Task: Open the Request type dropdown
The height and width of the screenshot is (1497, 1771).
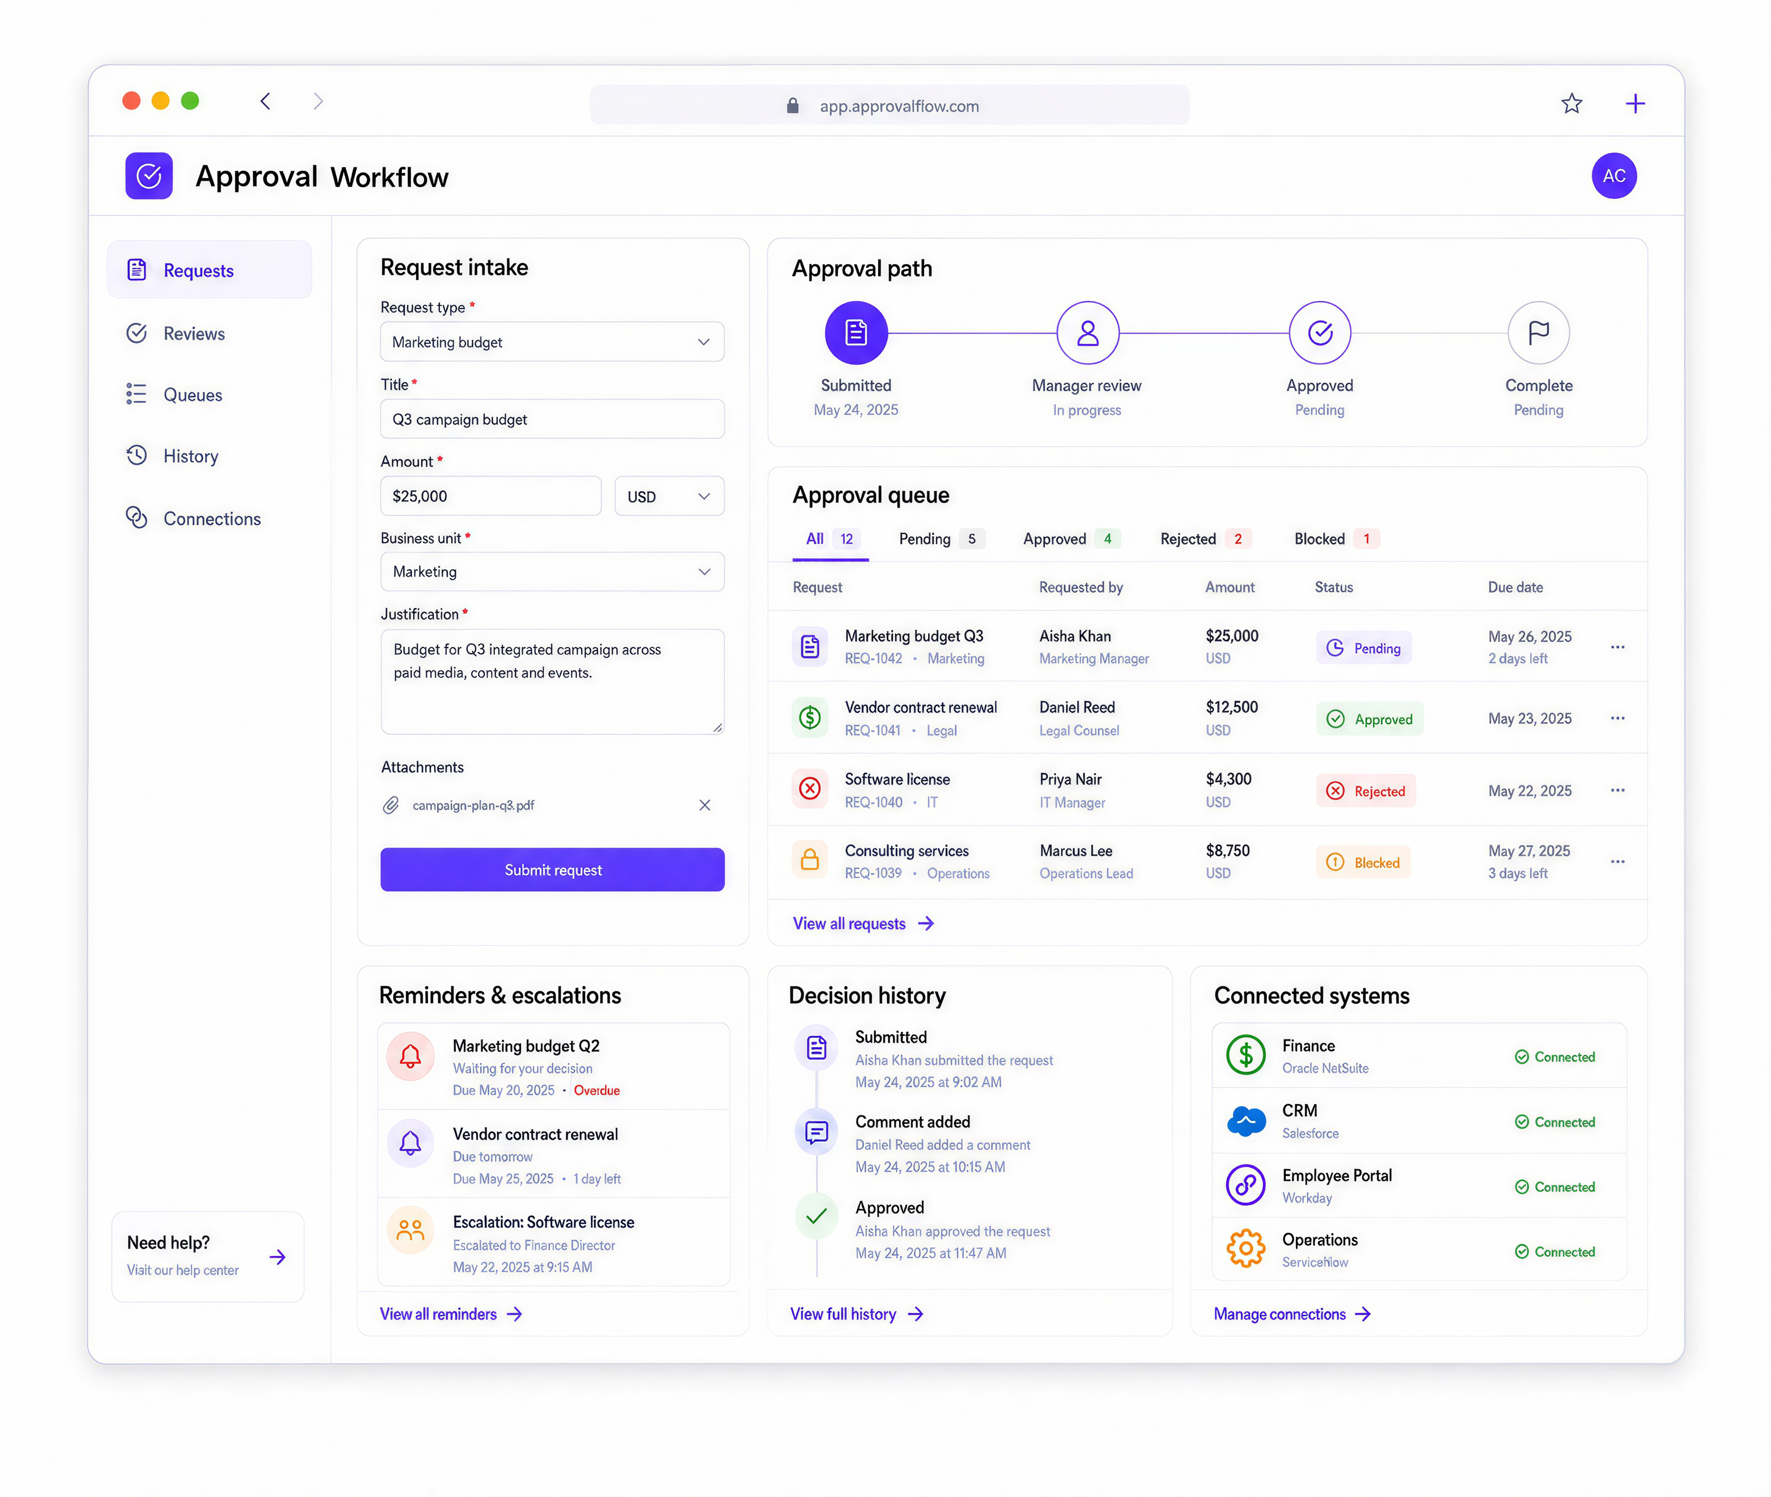Action: point(553,342)
